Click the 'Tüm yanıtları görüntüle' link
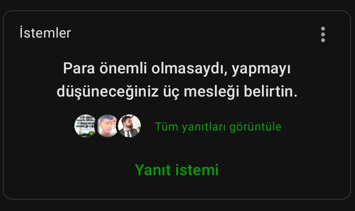The image size is (355, 211). [x=218, y=126]
